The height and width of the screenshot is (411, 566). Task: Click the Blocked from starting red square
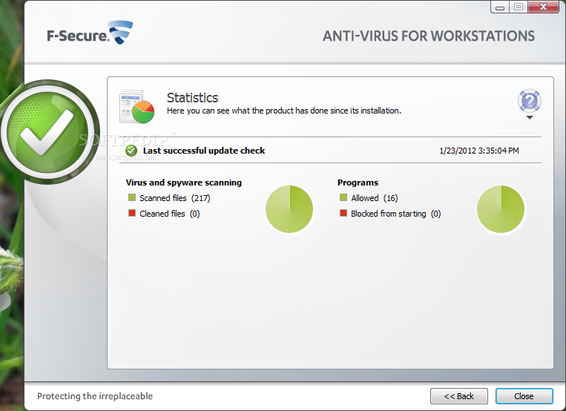pyautogui.click(x=343, y=213)
